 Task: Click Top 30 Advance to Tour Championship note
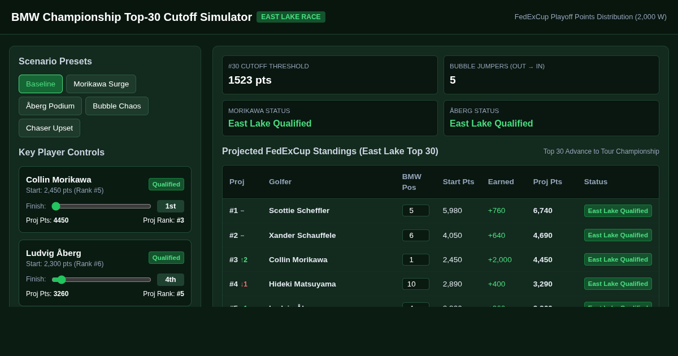tap(601, 151)
